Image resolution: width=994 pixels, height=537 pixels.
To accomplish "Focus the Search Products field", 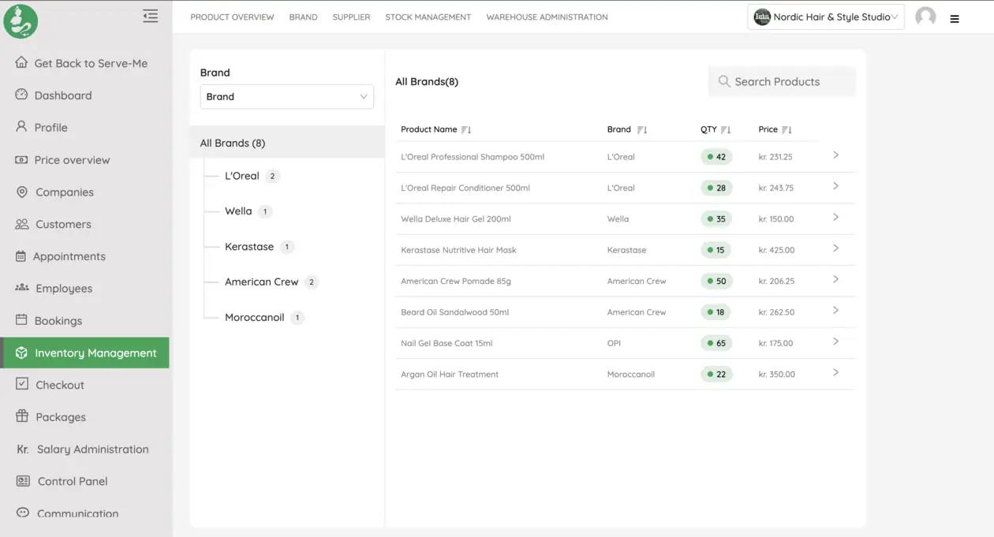I will 782,81.
